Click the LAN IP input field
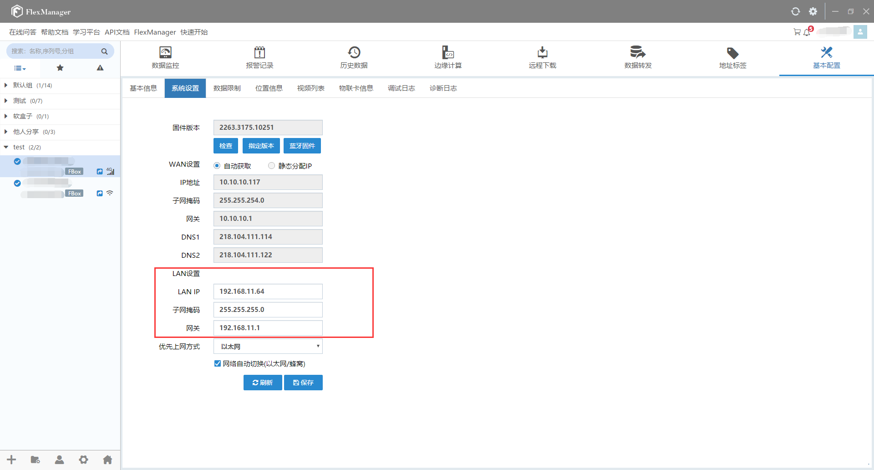The image size is (874, 470). tap(268, 291)
